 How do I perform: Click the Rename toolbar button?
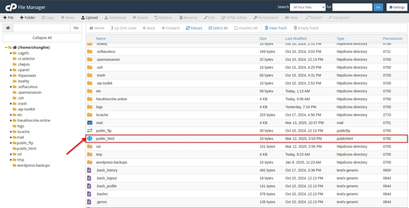point(188,18)
